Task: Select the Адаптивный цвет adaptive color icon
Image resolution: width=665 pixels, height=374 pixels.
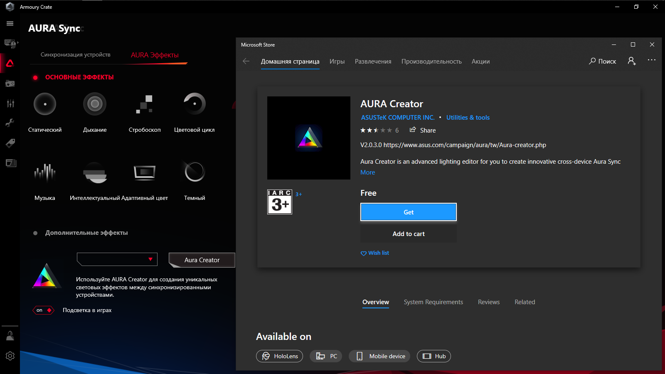Action: [x=145, y=172]
